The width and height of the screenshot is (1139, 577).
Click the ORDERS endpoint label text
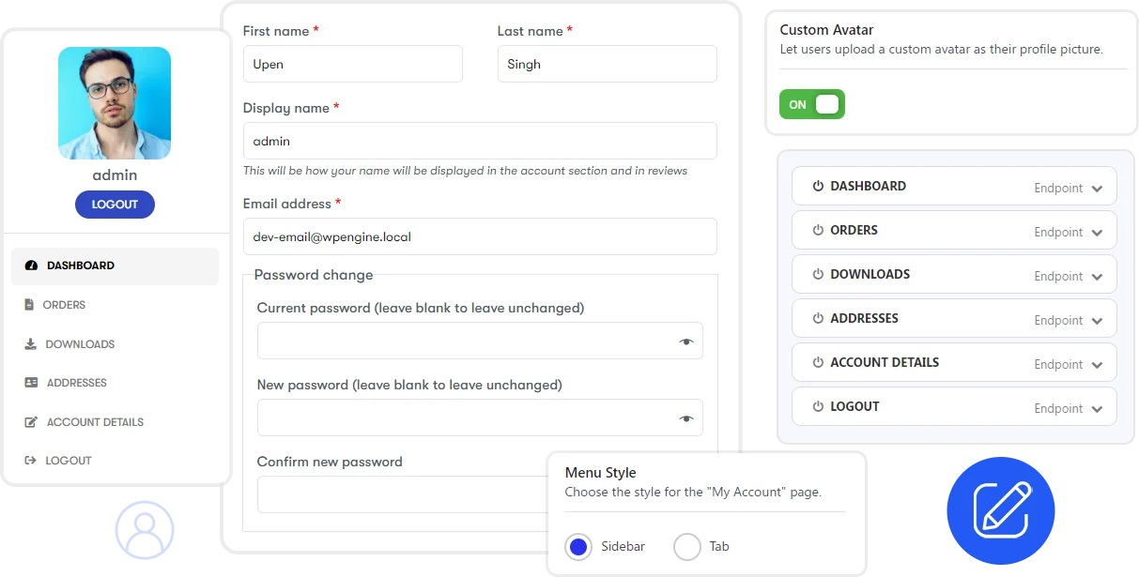(854, 230)
